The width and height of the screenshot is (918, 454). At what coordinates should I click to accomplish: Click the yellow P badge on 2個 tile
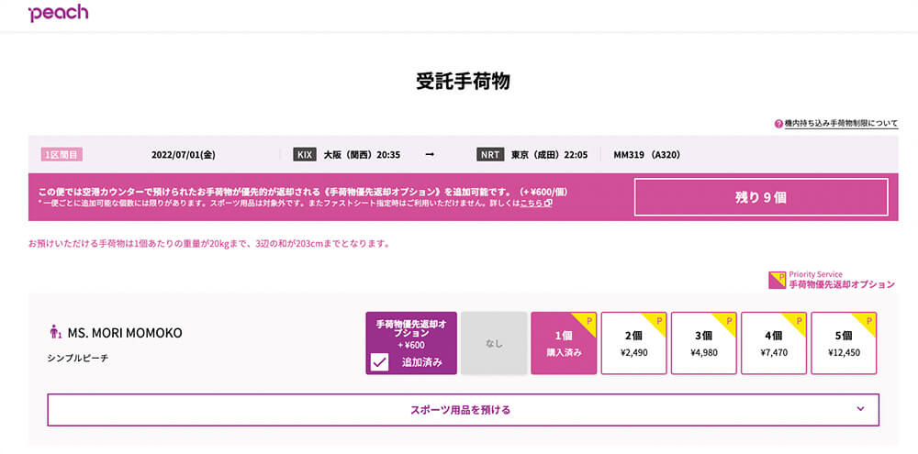coord(655,321)
